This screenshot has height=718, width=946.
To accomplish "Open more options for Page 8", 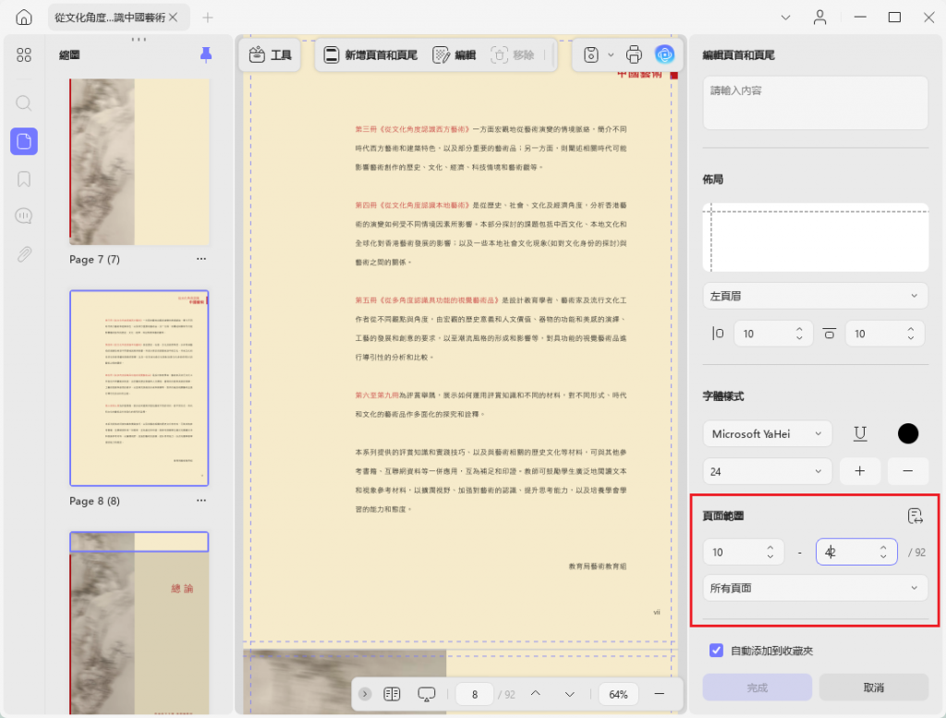I will point(200,501).
